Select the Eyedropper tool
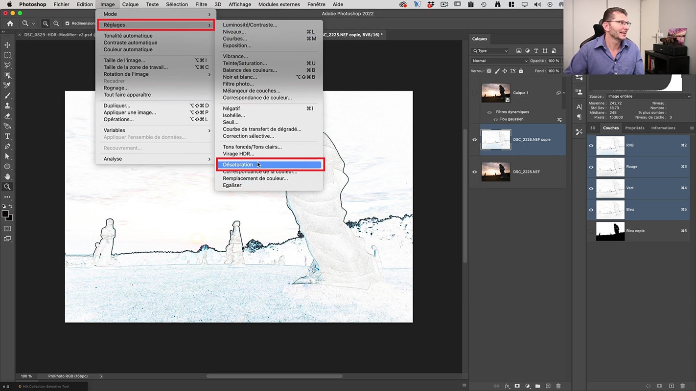Viewport: 696px width, 391px height. click(7, 86)
